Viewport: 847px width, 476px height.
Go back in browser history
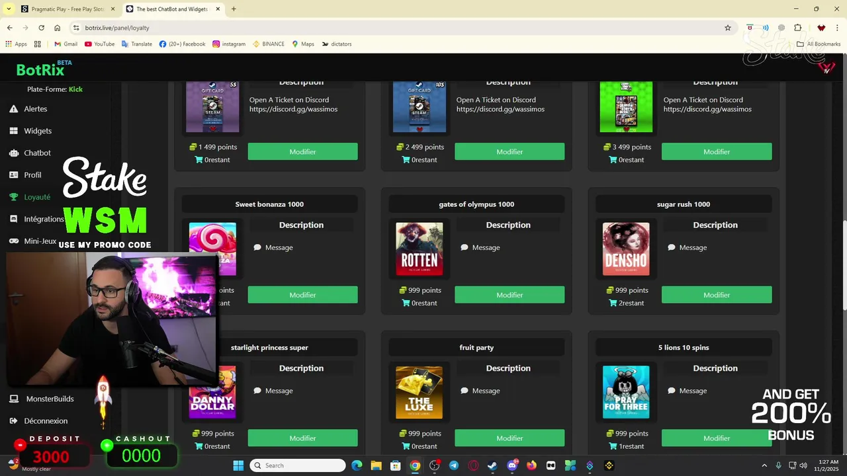click(x=9, y=28)
